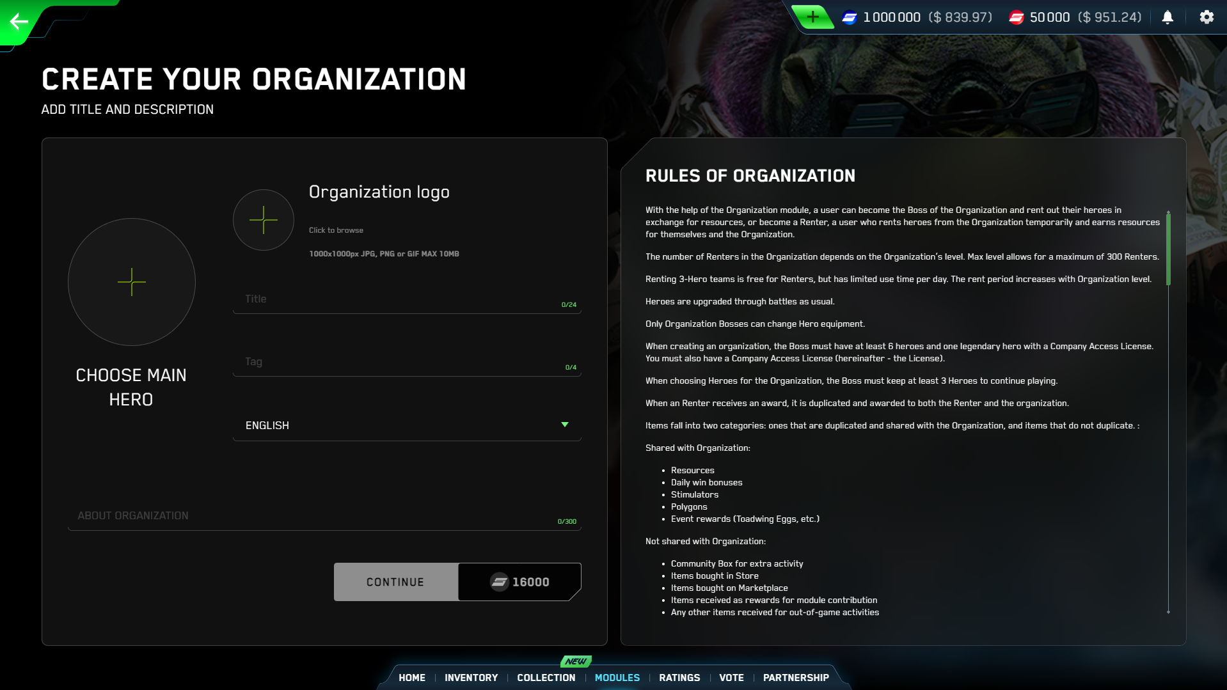The image size is (1227, 690).
Task: Click the rules panel scrollbar thumb
Action: pos(1168,249)
